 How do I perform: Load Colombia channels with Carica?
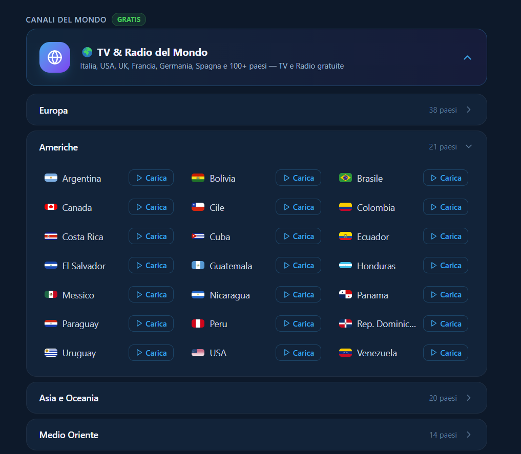pyautogui.click(x=446, y=207)
